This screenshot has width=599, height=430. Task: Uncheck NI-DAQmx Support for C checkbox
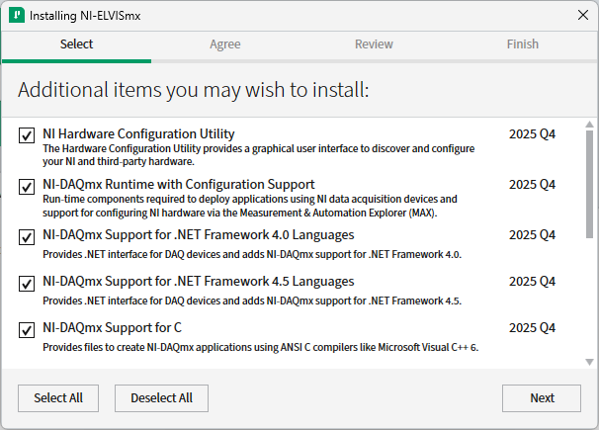pos(27,330)
